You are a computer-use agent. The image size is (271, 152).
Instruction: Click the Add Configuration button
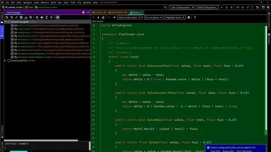click(x=207, y=7)
